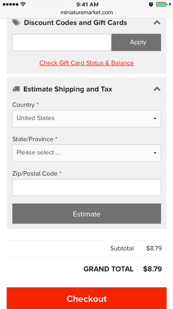Click the Estimate Shipping and Tax heading

coord(68,89)
